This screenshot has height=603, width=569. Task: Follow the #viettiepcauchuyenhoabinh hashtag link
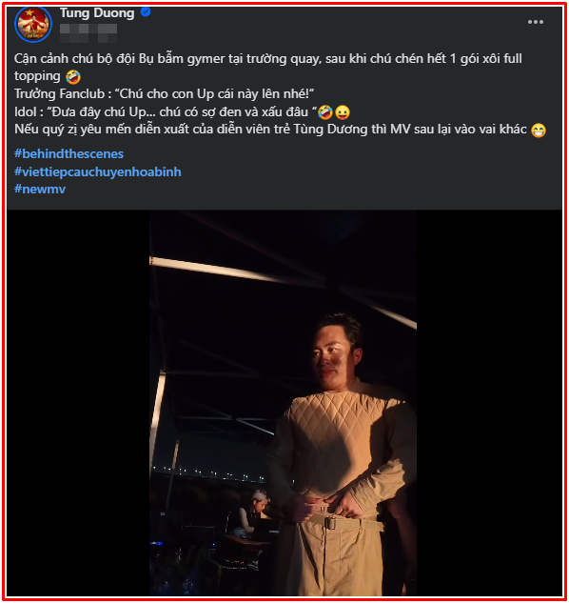click(98, 171)
